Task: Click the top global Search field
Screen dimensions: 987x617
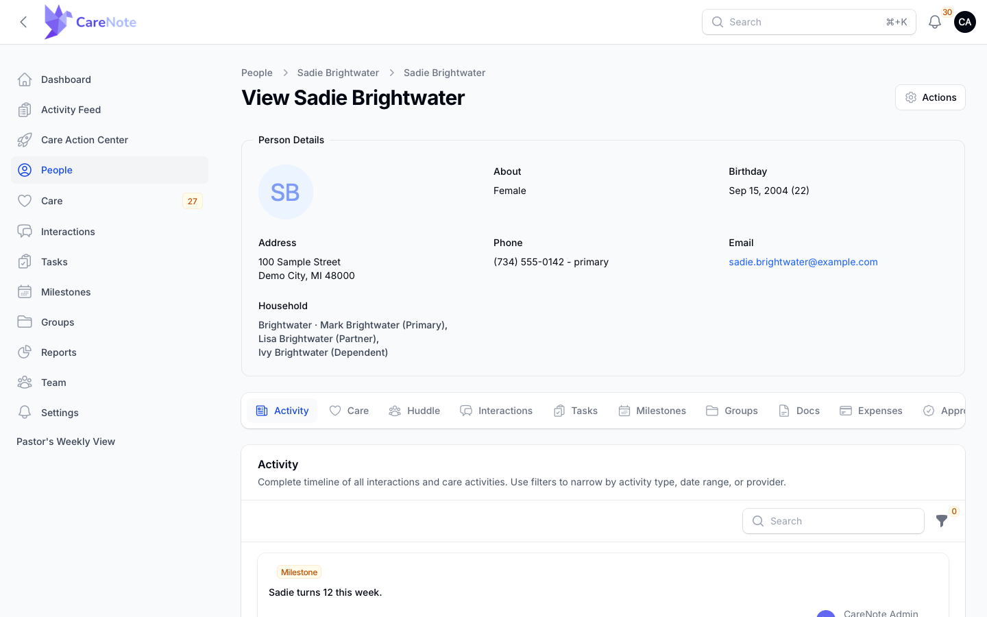Action: [809, 22]
